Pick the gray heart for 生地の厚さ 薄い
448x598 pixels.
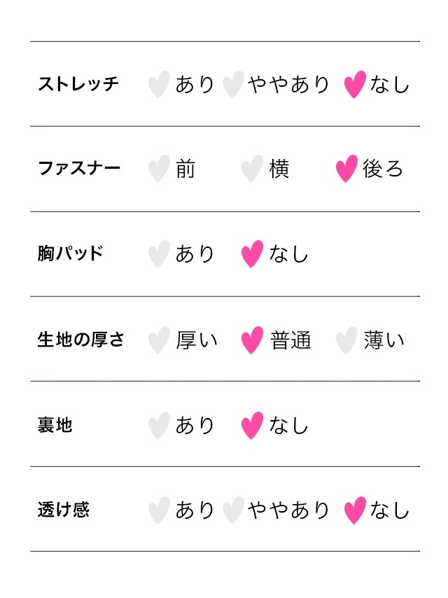pyautogui.click(x=346, y=340)
